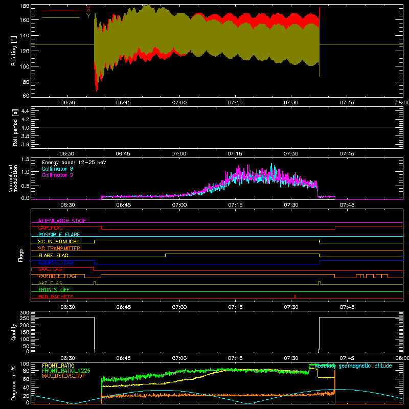Image resolution: width=409 pixels, height=409 pixels.
Task: Select the yellow FRONT_RATIO legend entry
Action: (58, 366)
